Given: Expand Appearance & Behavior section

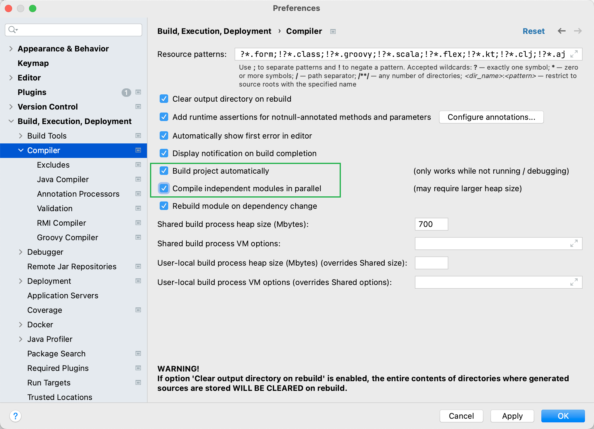Looking at the screenshot, I should coord(11,49).
